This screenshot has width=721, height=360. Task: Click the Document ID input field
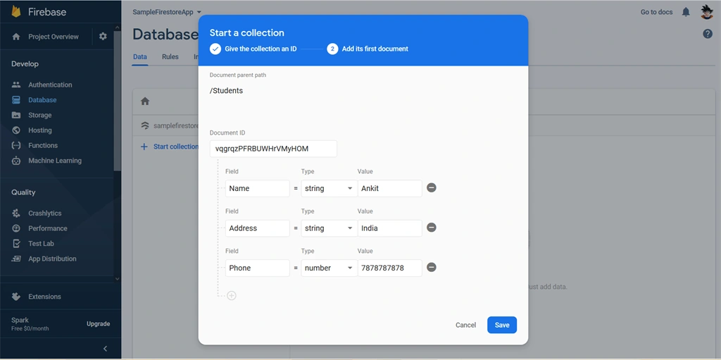click(x=273, y=149)
